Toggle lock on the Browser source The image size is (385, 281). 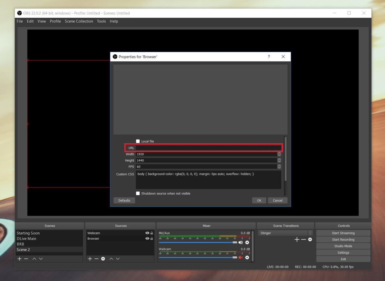click(152, 239)
